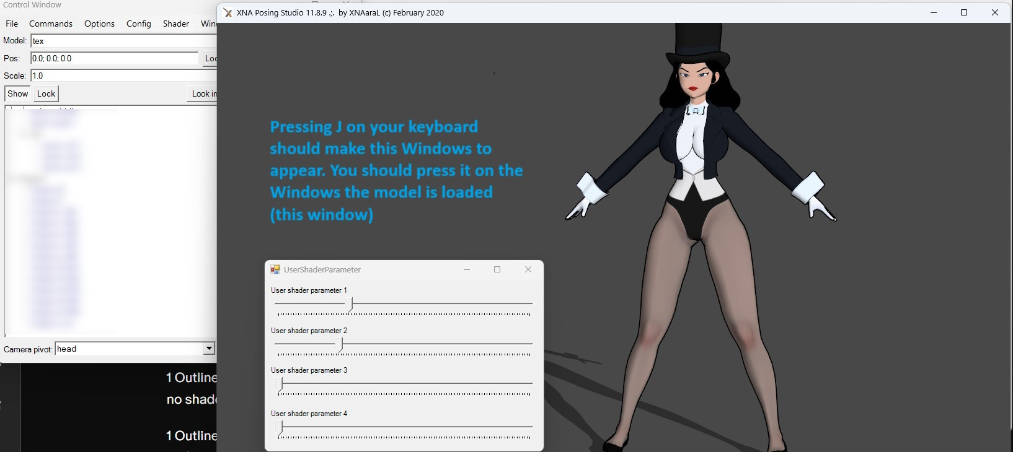This screenshot has width=1013, height=452.
Task: Open the Config menu
Action: (139, 24)
